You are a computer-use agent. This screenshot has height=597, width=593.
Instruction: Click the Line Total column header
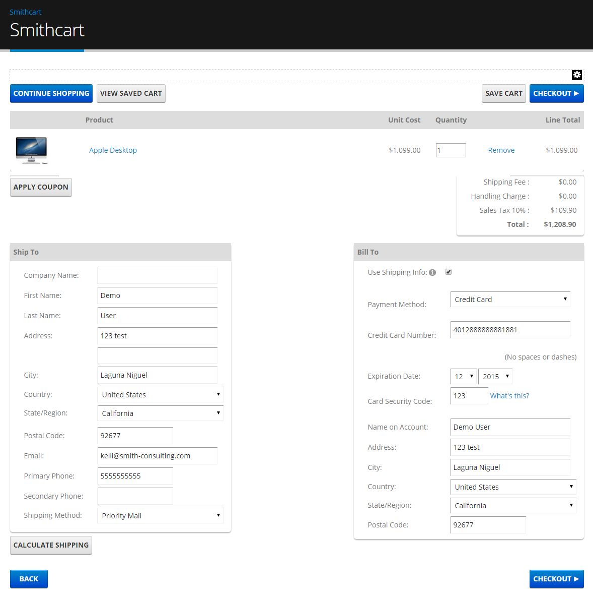click(563, 121)
